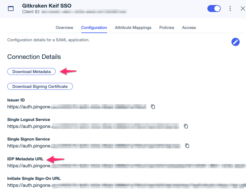Open the Attribute Mappings tab
Image resolution: width=246 pixels, height=195 pixels.
coord(133,28)
